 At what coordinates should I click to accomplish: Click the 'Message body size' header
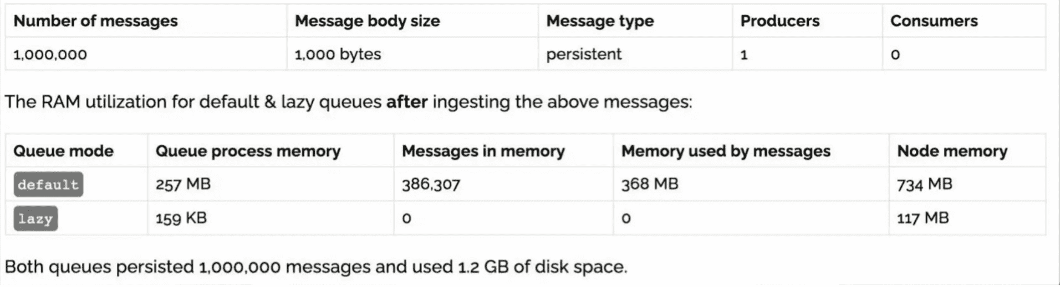(367, 21)
